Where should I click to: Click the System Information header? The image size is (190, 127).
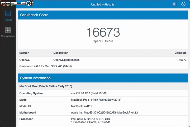103,78
